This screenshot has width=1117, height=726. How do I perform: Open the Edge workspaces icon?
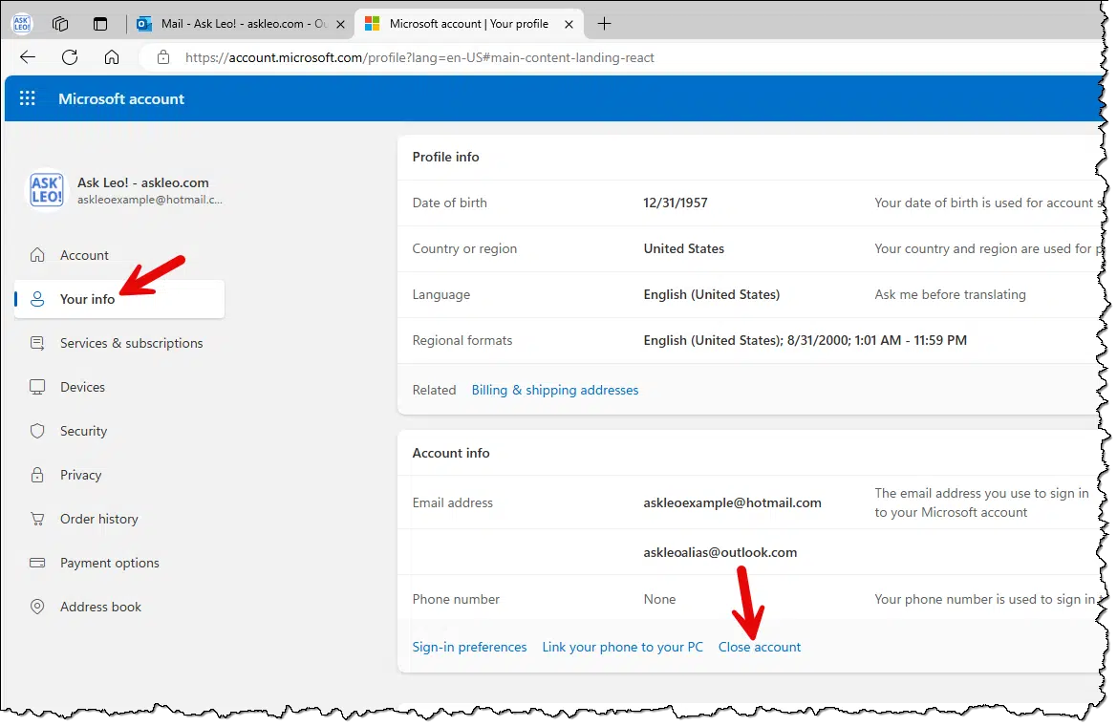60,24
